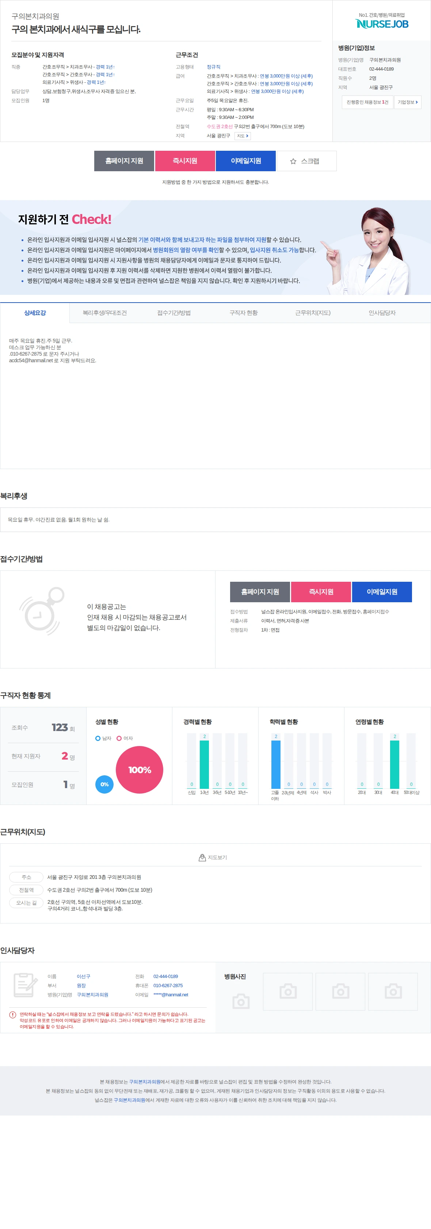Click the resume document icon in 인사담당자
The height and width of the screenshot is (1229, 431).
click(x=26, y=985)
